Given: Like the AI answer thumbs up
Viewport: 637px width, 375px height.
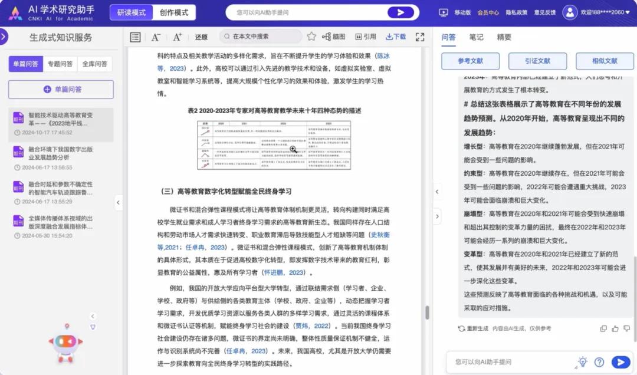Looking at the screenshot, I should (x=615, y=328).
